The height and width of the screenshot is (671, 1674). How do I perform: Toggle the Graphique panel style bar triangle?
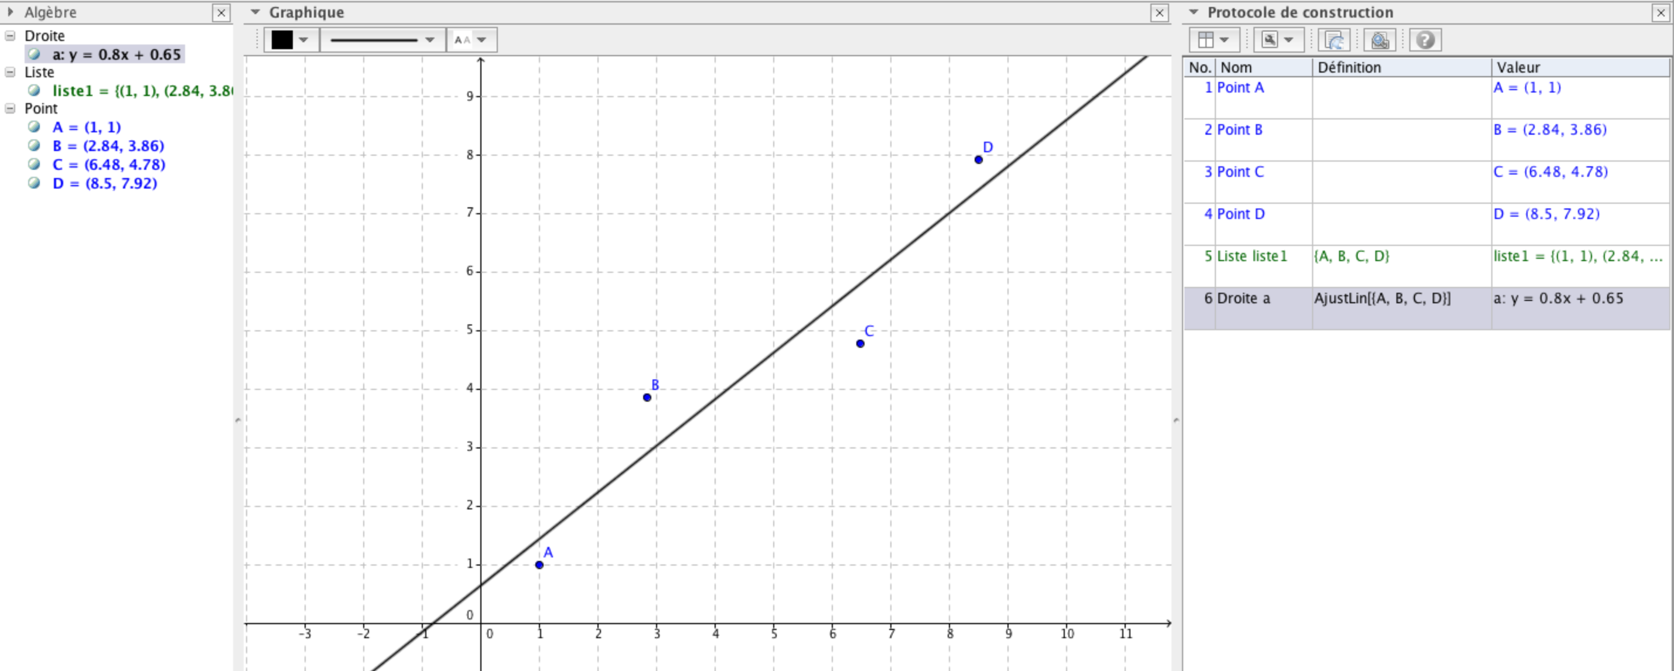coord(255,12)
